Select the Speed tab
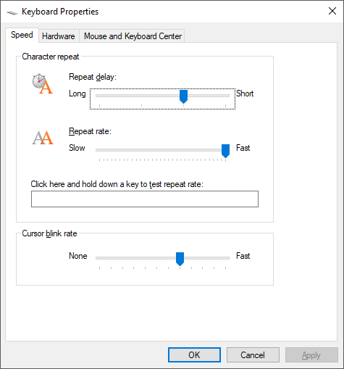 pos(22,35)
